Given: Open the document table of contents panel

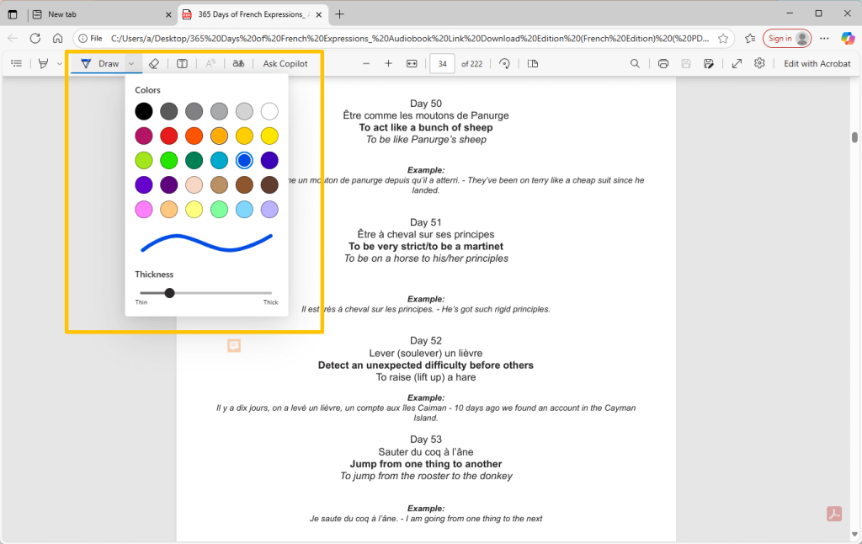Looking at the screenshot, I should 16,63.
